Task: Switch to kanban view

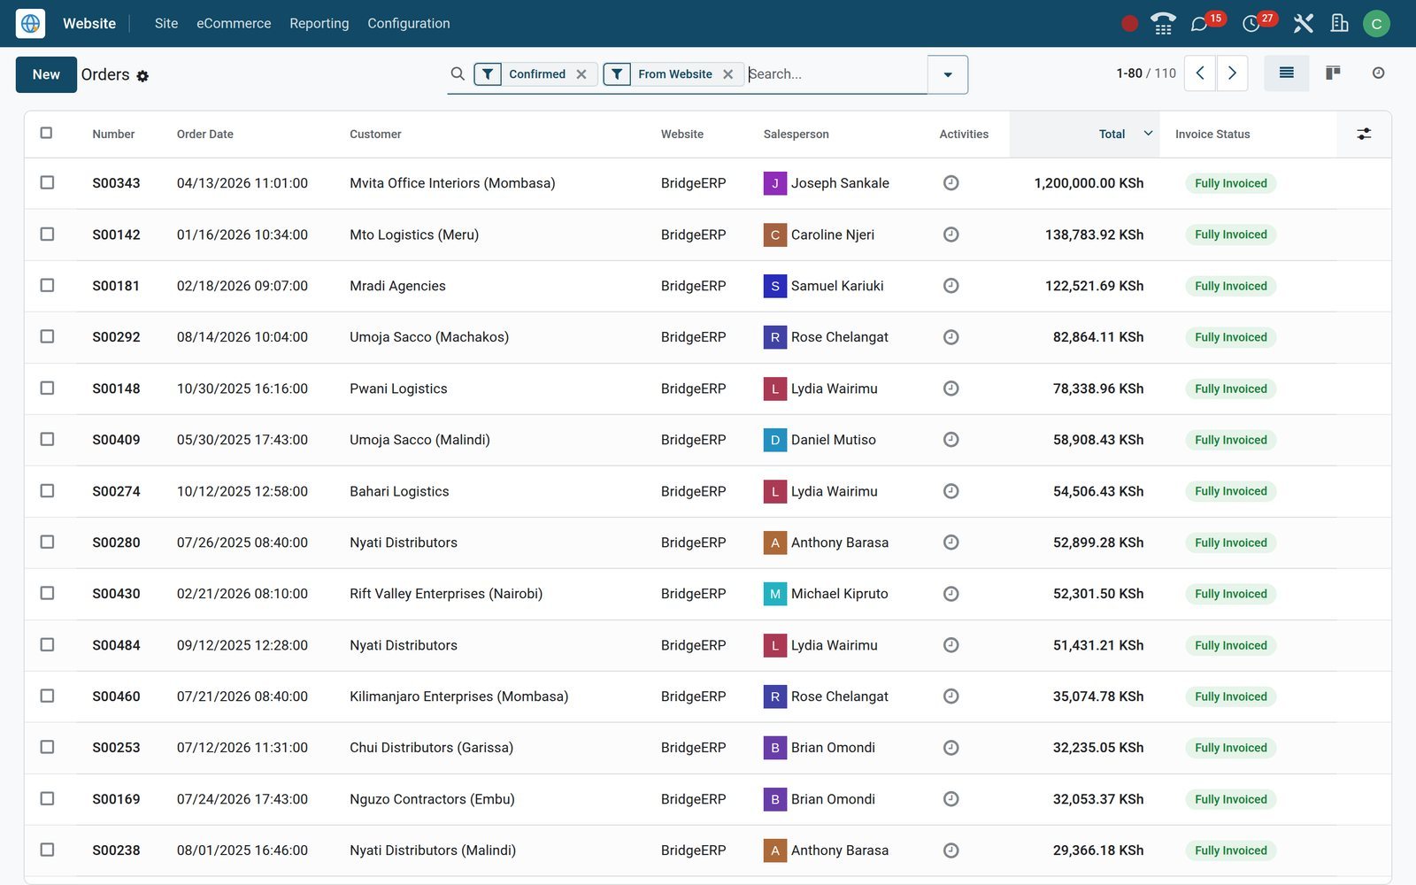Action: coord(1333,73)
